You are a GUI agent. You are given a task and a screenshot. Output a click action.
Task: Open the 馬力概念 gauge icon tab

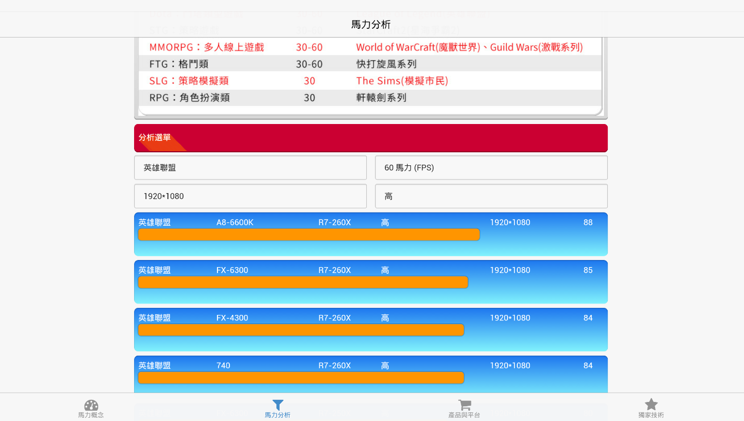click(x=91, y=406)
